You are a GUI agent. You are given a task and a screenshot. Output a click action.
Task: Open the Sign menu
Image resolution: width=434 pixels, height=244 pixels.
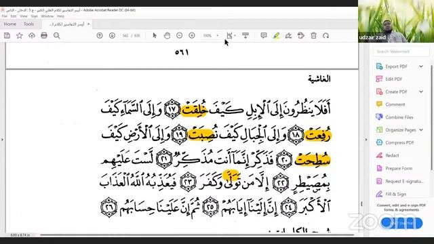[x=34, y=16]
